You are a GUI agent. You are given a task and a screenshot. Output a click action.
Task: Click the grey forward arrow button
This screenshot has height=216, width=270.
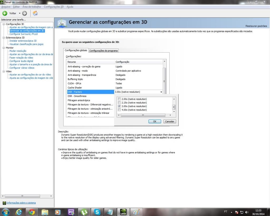(25, 13)
